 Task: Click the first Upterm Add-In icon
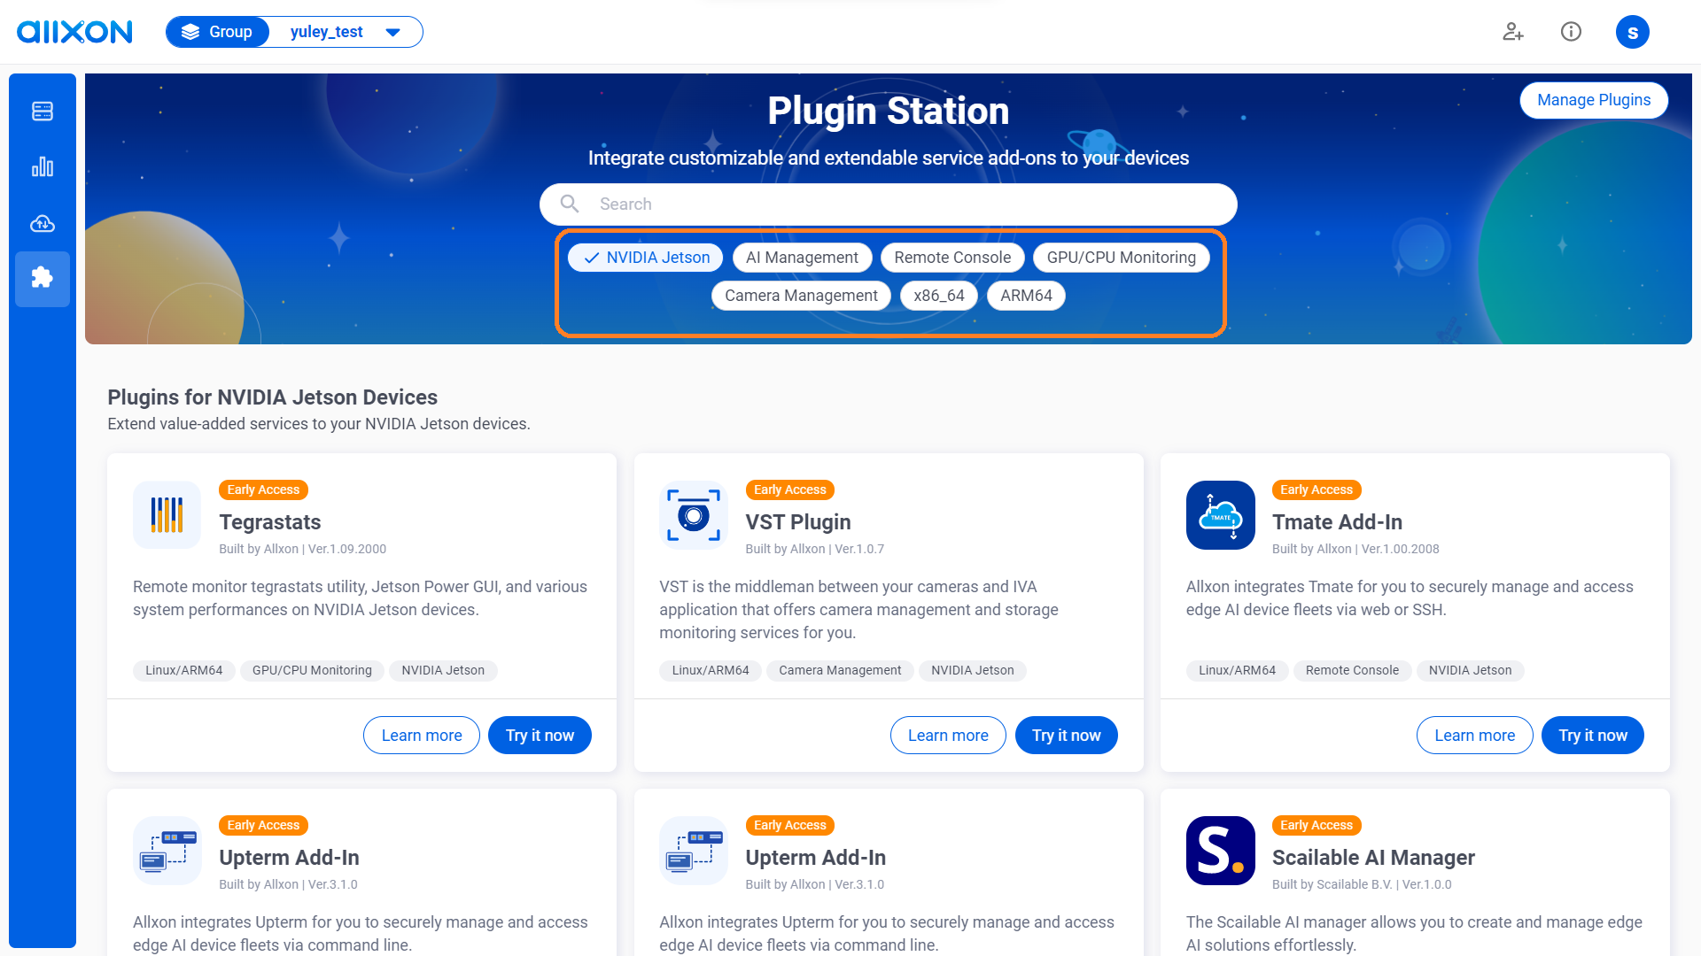(x=167, y=851)
